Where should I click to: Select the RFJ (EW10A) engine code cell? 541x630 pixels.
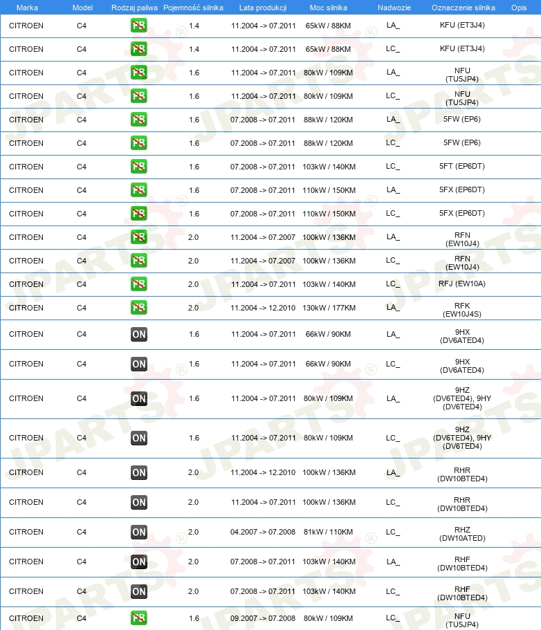tap(462, 284)
